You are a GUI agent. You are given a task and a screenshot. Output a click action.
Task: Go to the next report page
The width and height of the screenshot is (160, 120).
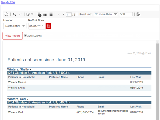click(63, 14)
